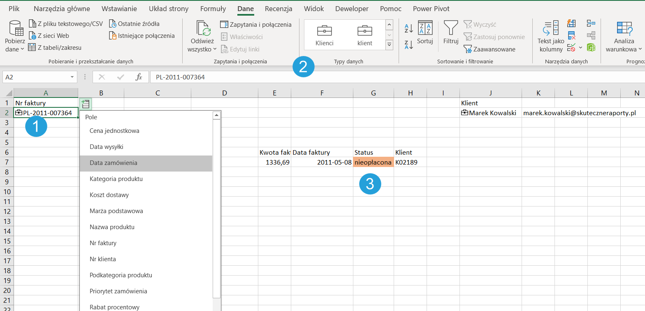Select the Klienci data type

[x=325, y=35]
